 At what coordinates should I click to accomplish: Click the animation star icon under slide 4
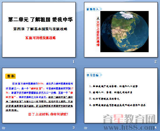point(86,128)
